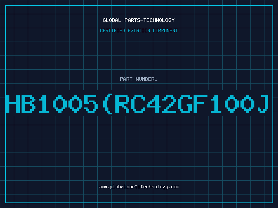Open the www.globalpartstechnology.com link

[139, 187]
